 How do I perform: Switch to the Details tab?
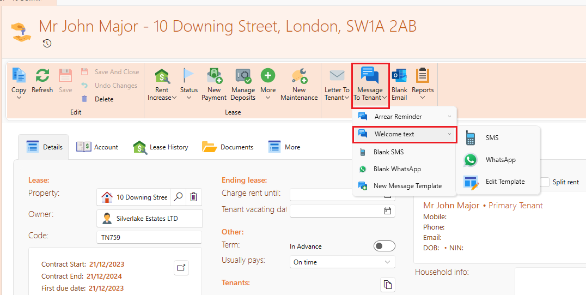tap(45, 147)
